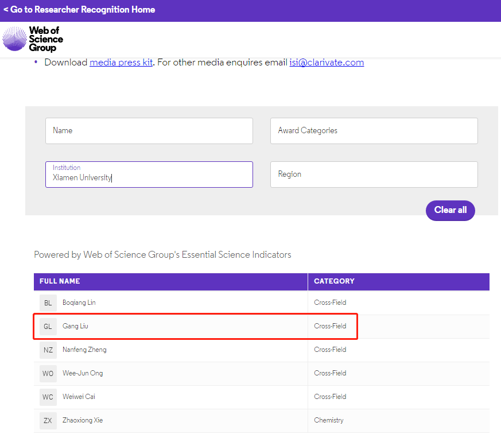Click the BL avatar badge for Boqiang Lin

(x=48, y=303)
